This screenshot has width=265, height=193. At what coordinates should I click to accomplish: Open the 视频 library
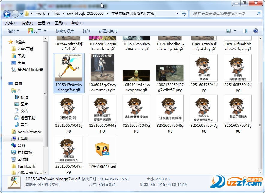click(21, 97)
